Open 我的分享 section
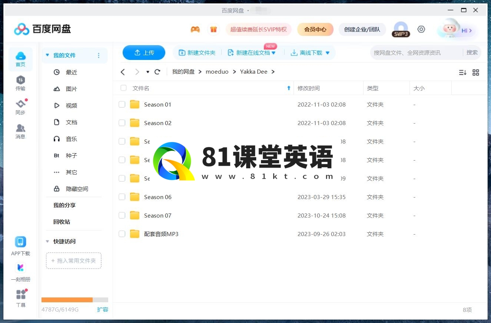 click(64, 205)
